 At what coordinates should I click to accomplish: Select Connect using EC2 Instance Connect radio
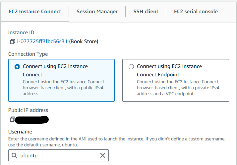[x=17, y=66]
